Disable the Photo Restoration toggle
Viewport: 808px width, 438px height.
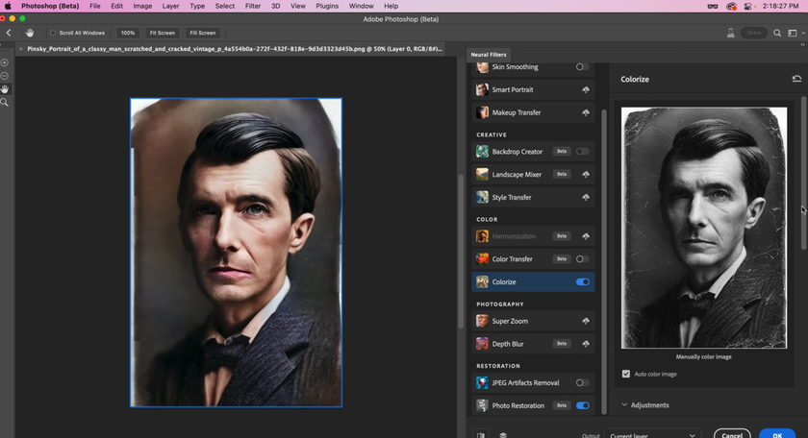click(582, 405)
